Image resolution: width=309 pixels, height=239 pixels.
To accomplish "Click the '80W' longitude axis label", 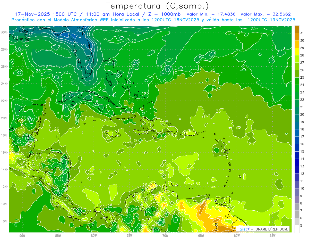I will tap(94, 236).
